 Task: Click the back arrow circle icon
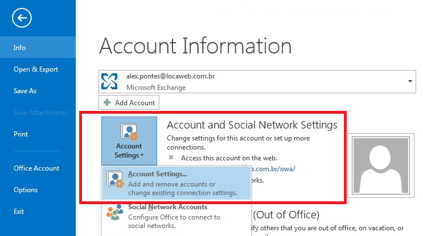[x=22, y=18]
